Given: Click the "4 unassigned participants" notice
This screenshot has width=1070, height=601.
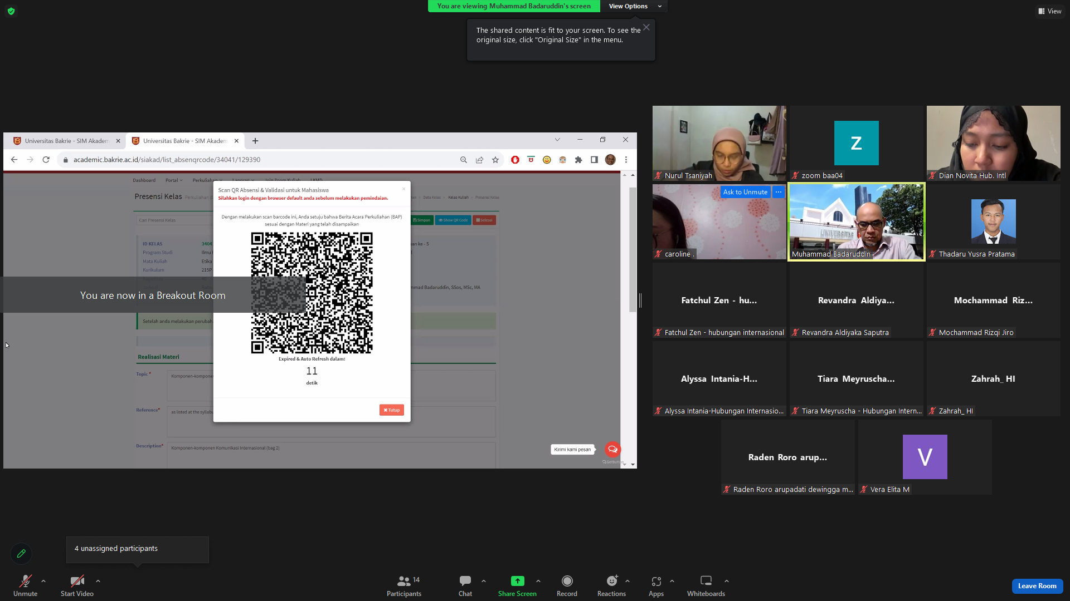Looking at the screenshot, I should point(138,549).
